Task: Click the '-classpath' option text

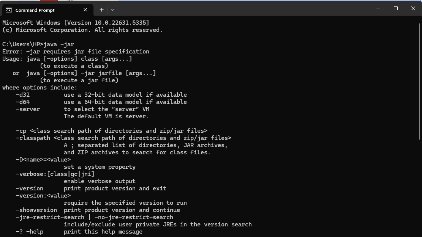Action: pos(33,138)
